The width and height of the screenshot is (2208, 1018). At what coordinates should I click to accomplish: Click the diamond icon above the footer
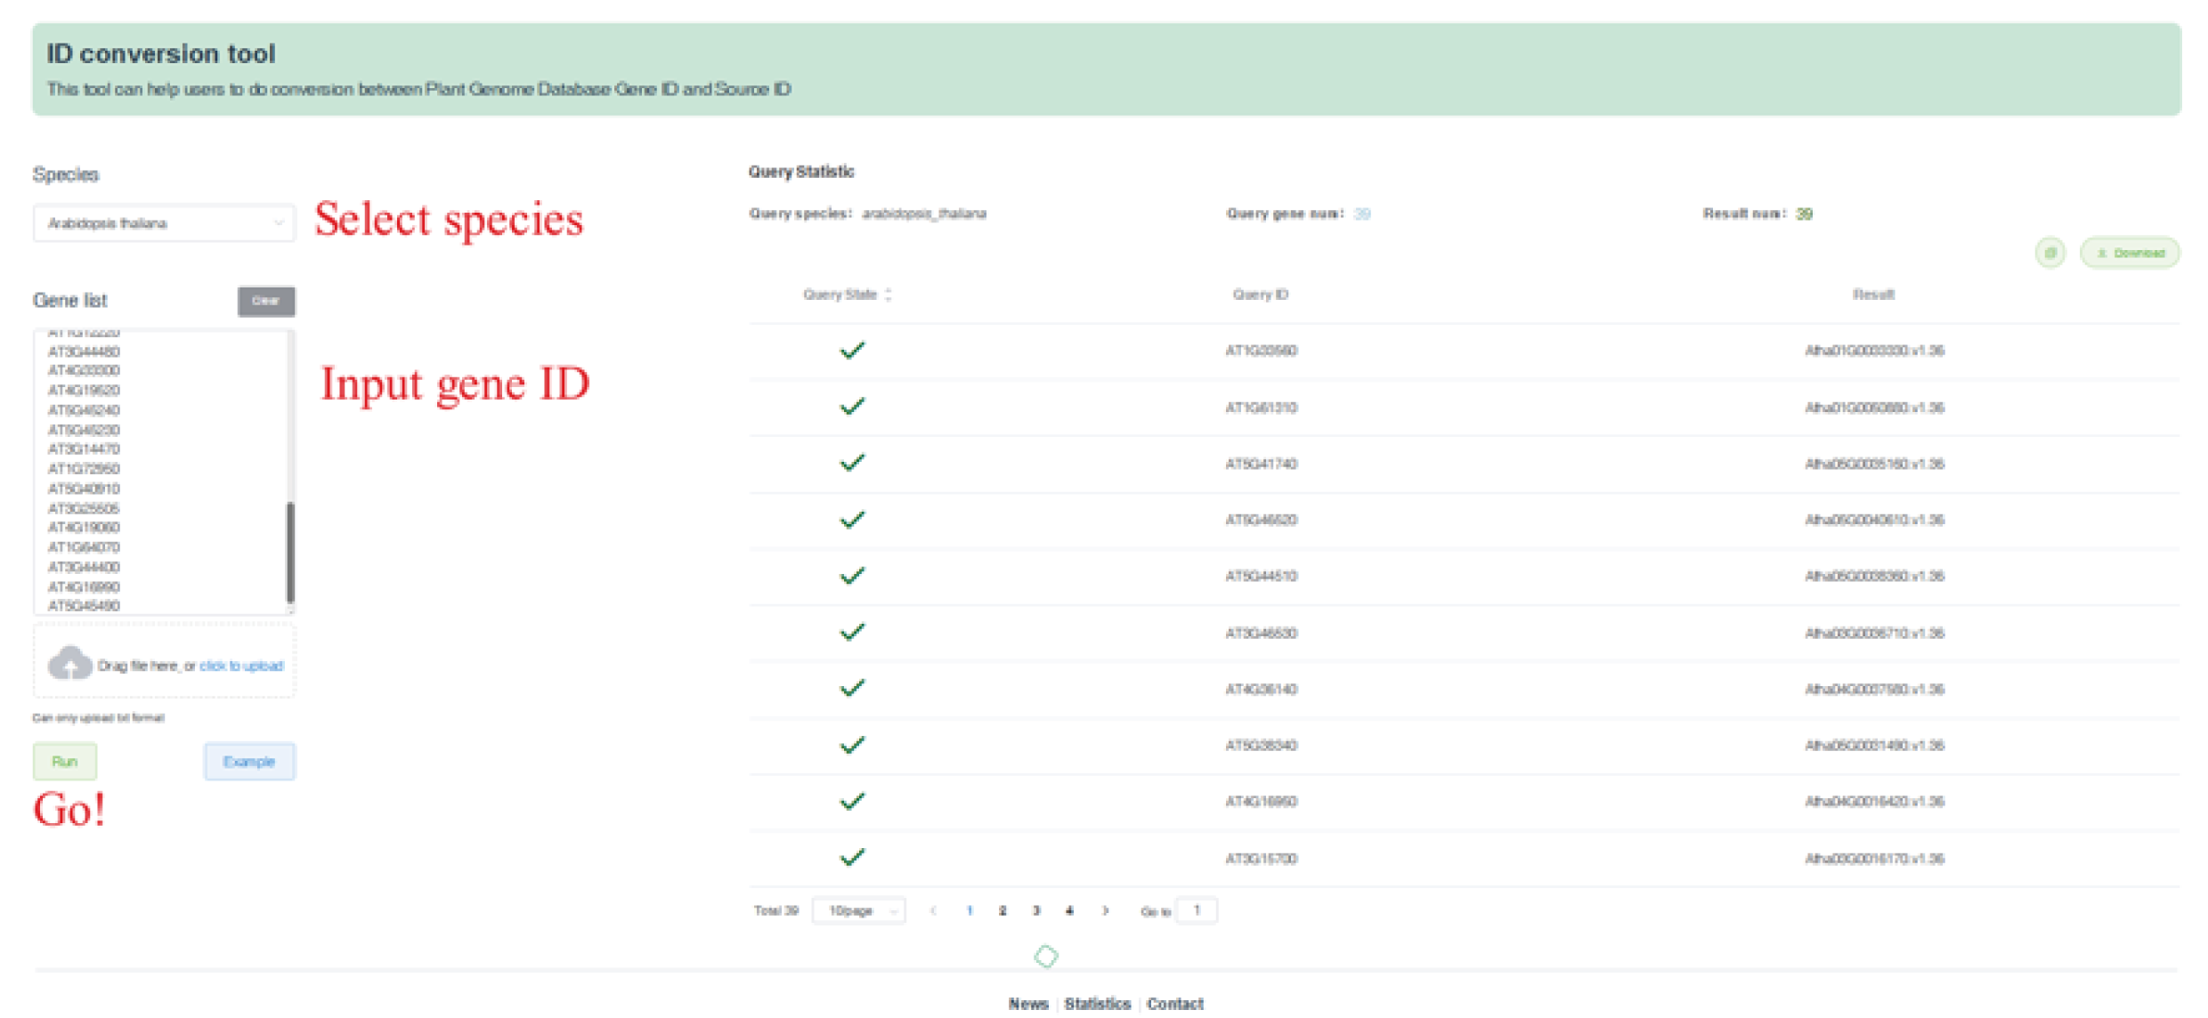(1046, 957)
